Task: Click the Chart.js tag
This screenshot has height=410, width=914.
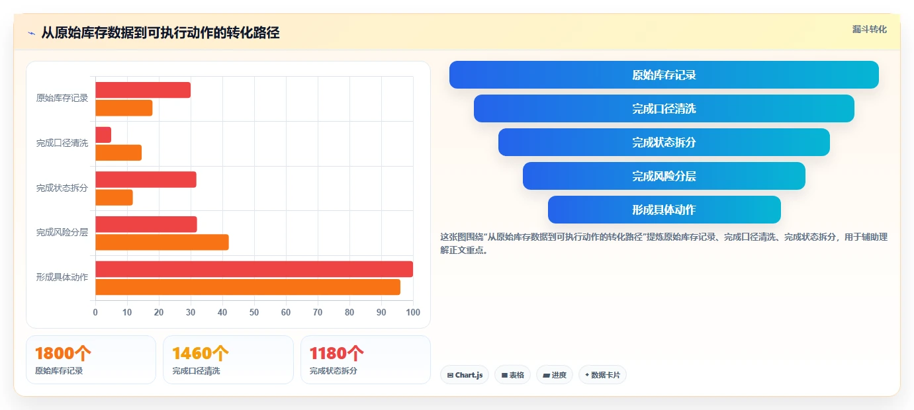Action: [x=465, y=375]
